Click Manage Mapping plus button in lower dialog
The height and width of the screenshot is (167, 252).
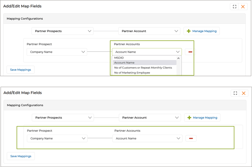point(202,118)
